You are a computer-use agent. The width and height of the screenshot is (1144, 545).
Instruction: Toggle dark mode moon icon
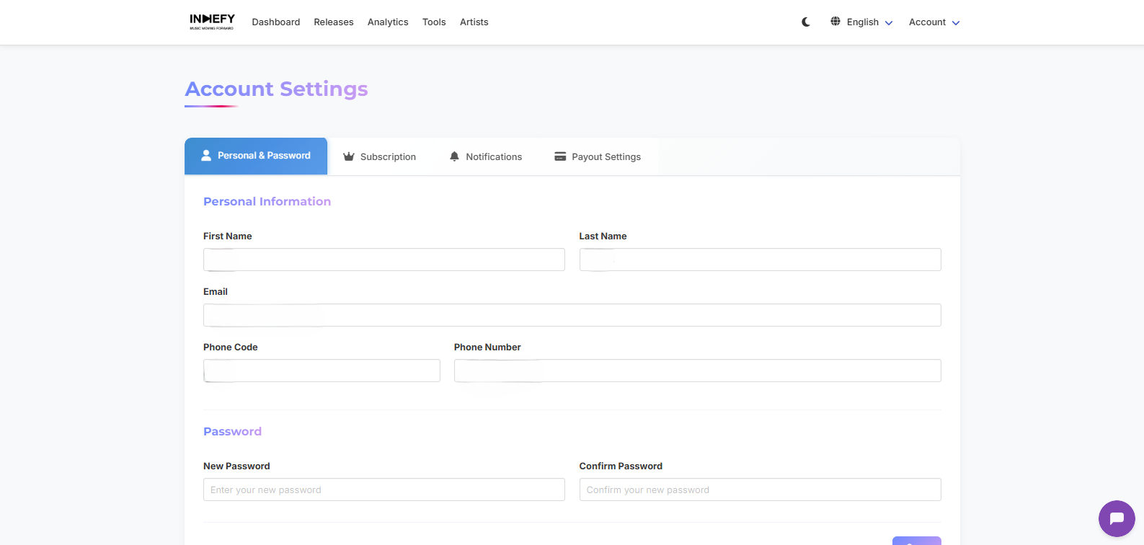(806, 22)
